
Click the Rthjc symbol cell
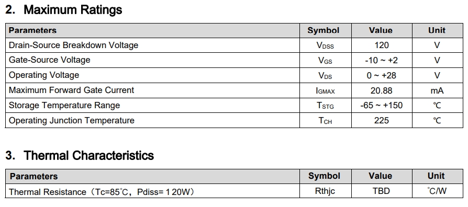325,191
